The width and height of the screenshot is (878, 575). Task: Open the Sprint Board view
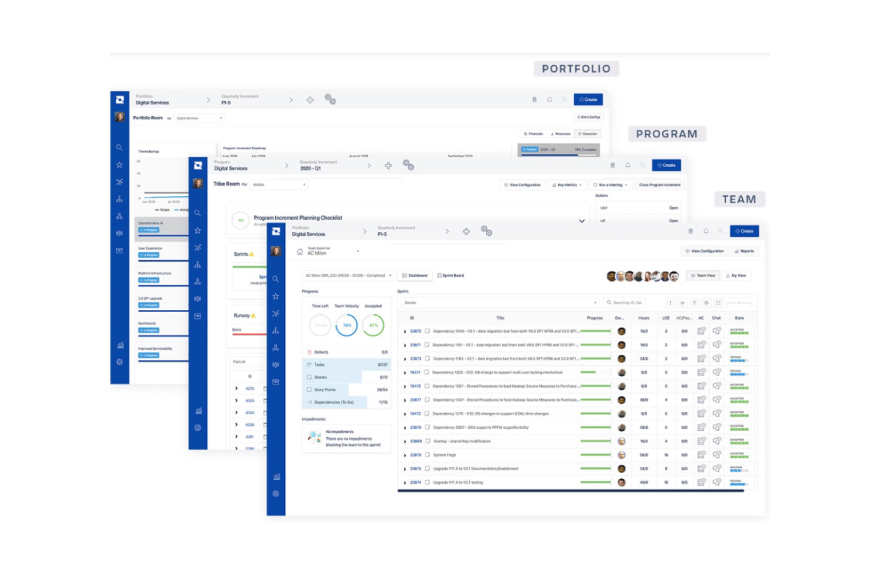click(x=451, y=275)
